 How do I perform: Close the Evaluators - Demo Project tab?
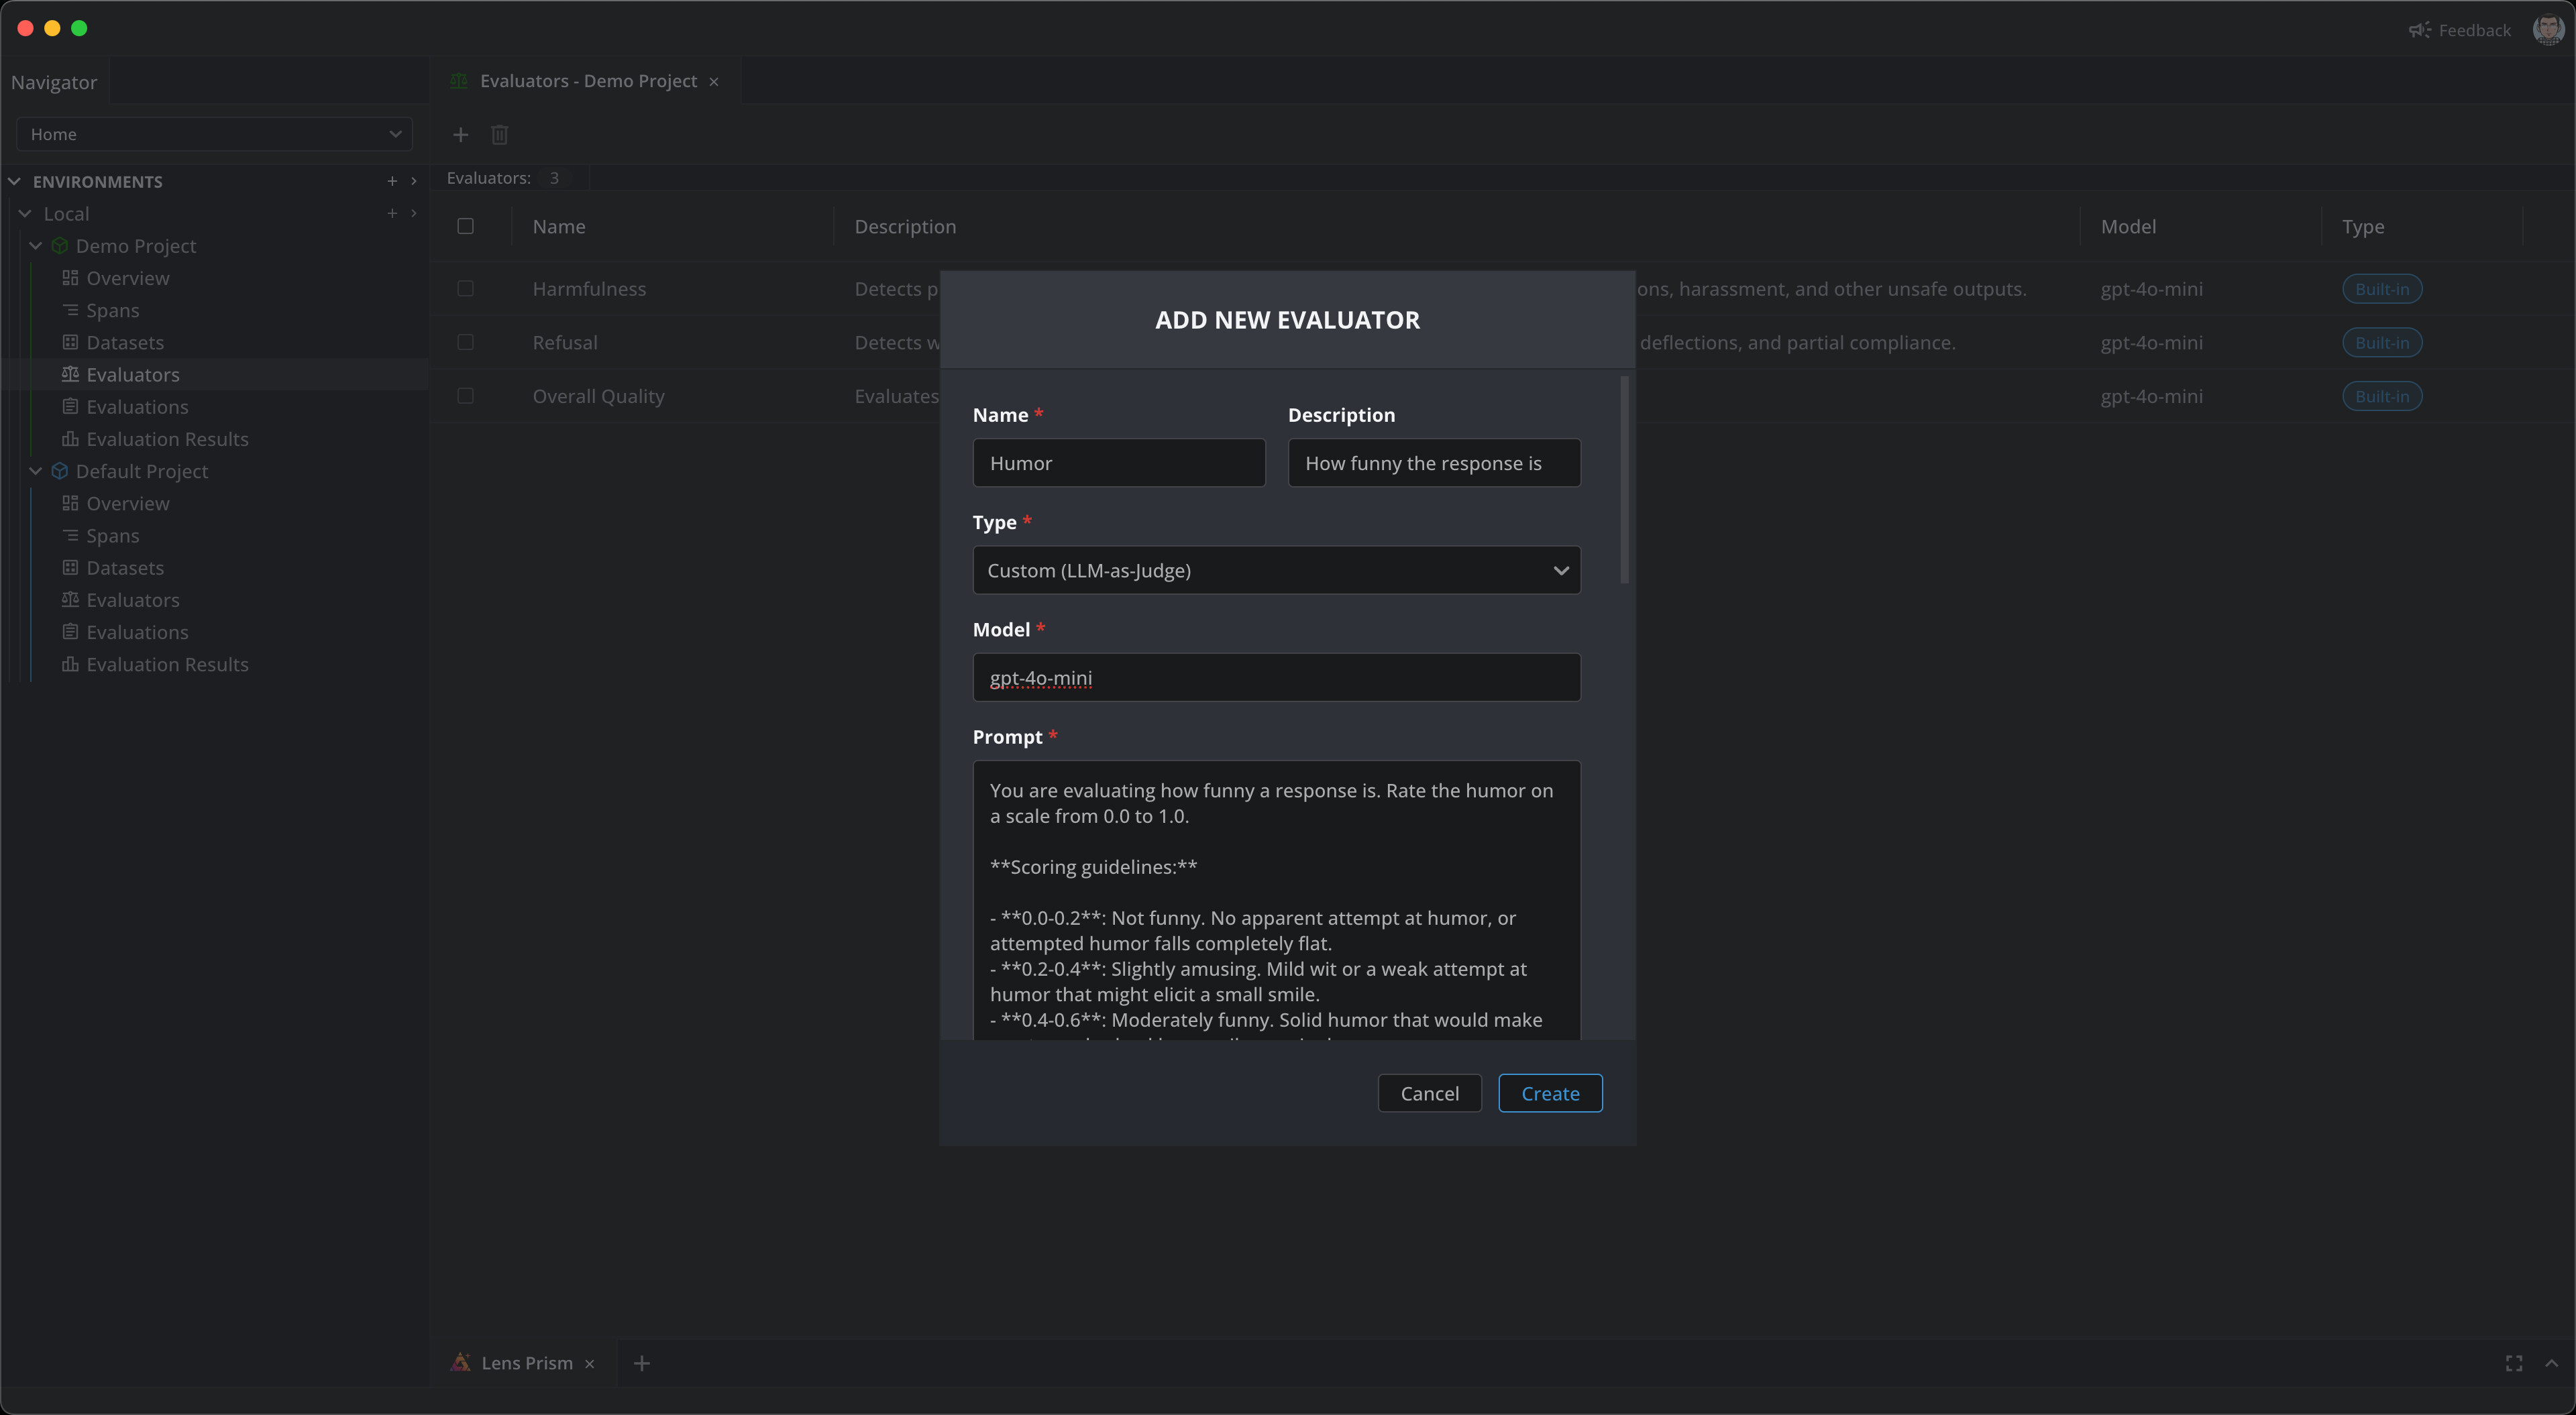coord(714,82)
